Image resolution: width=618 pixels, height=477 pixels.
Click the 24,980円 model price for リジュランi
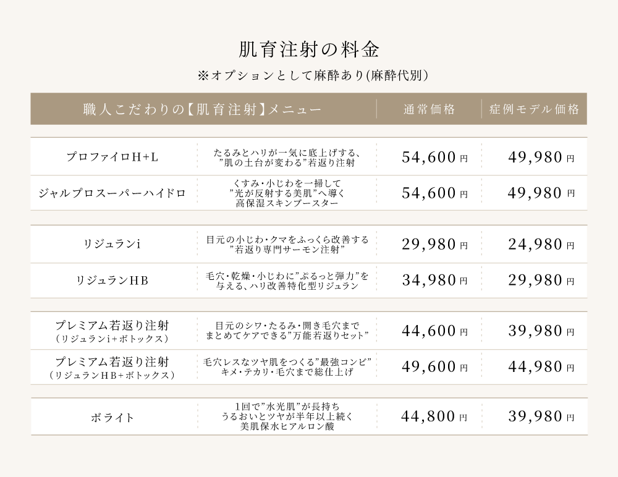tap(541, 245)
